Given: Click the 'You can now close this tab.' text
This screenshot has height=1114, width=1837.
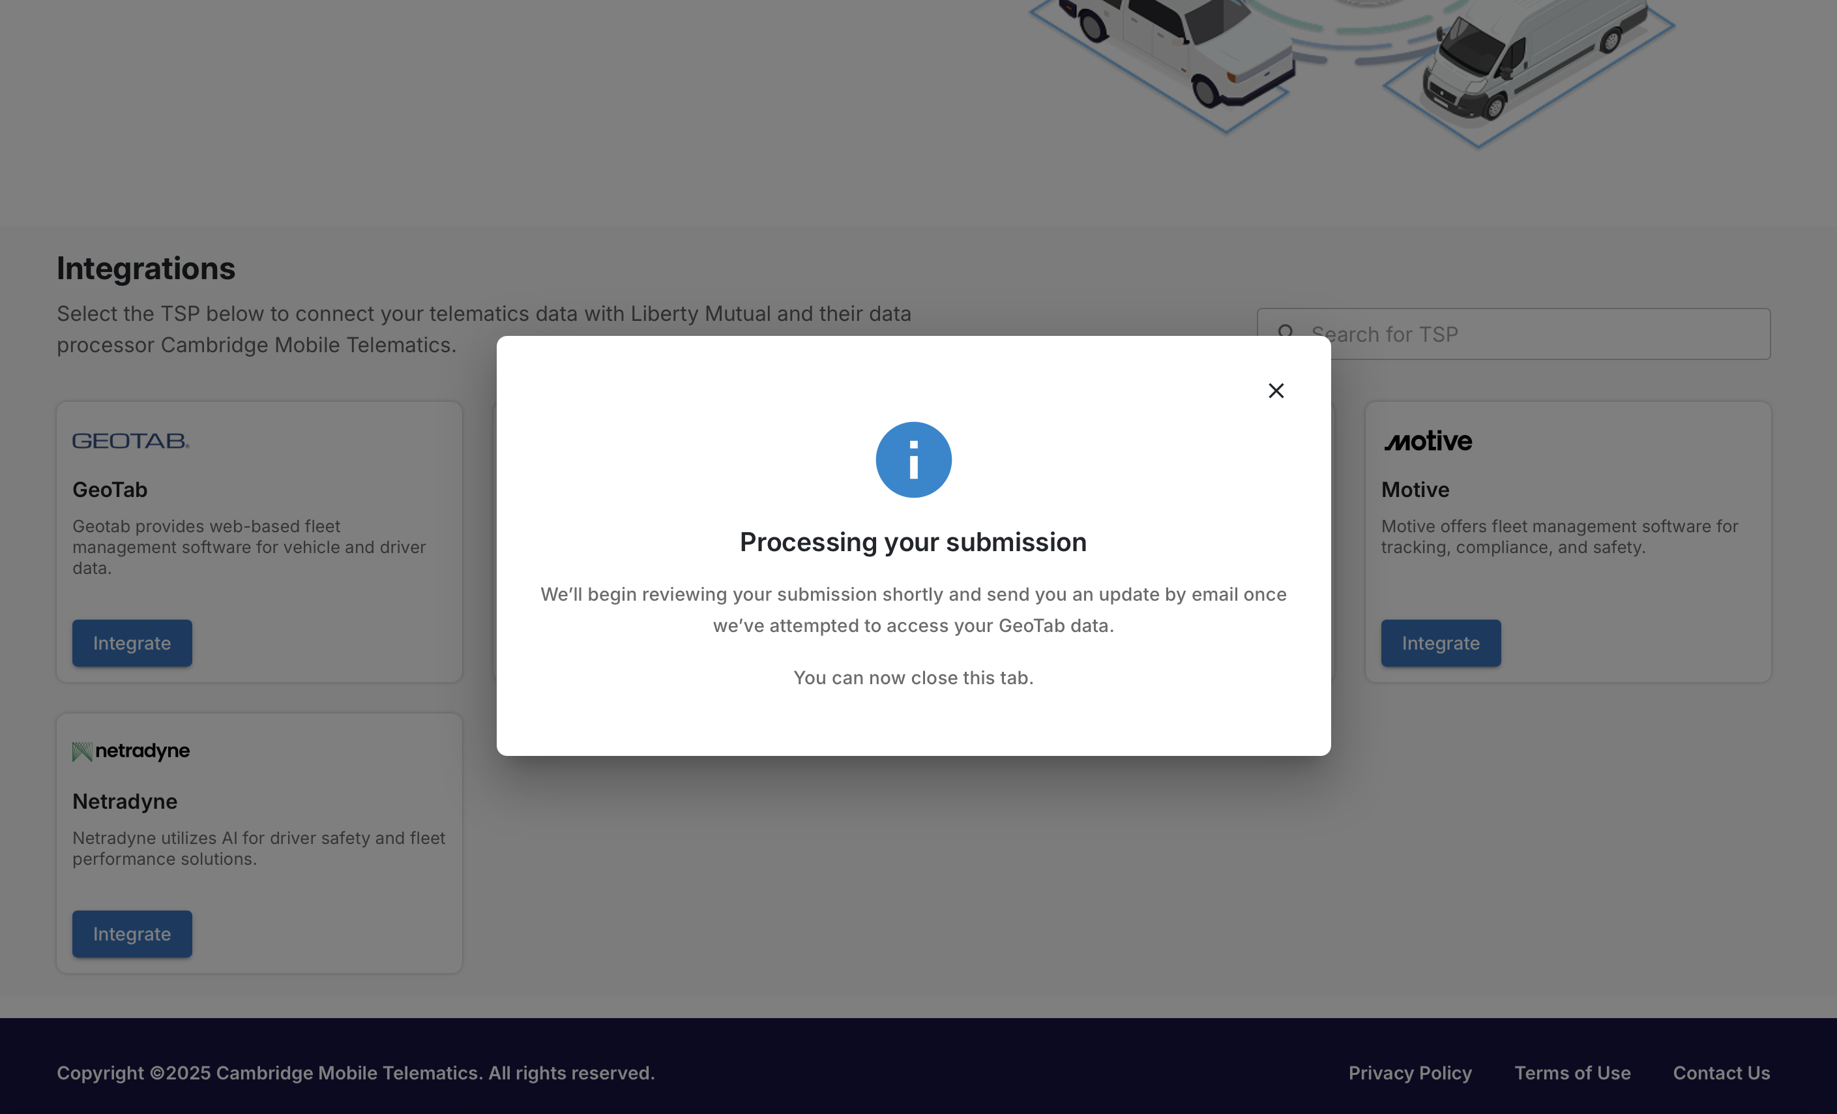Looking at the screenshot, I should [x=913, y=678].
